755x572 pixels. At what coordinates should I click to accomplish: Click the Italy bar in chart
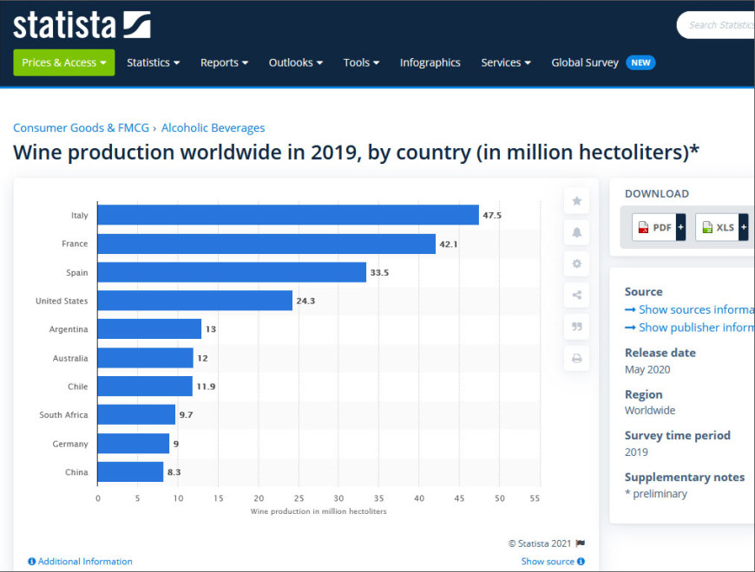(x=288, y=215)
